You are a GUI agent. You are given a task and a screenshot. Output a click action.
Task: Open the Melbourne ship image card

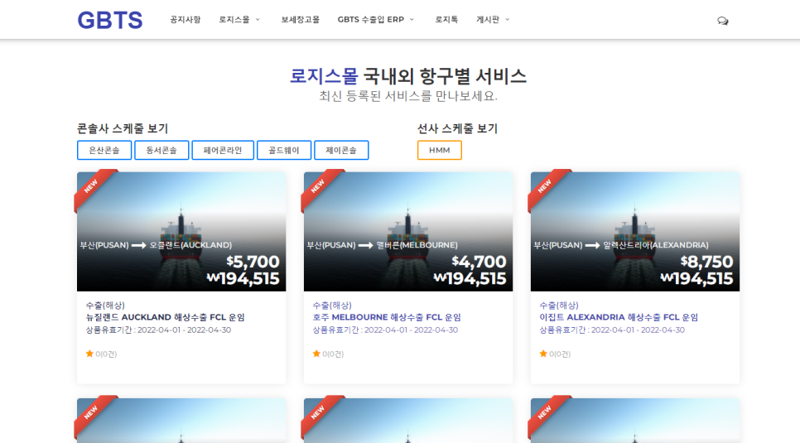408,231
